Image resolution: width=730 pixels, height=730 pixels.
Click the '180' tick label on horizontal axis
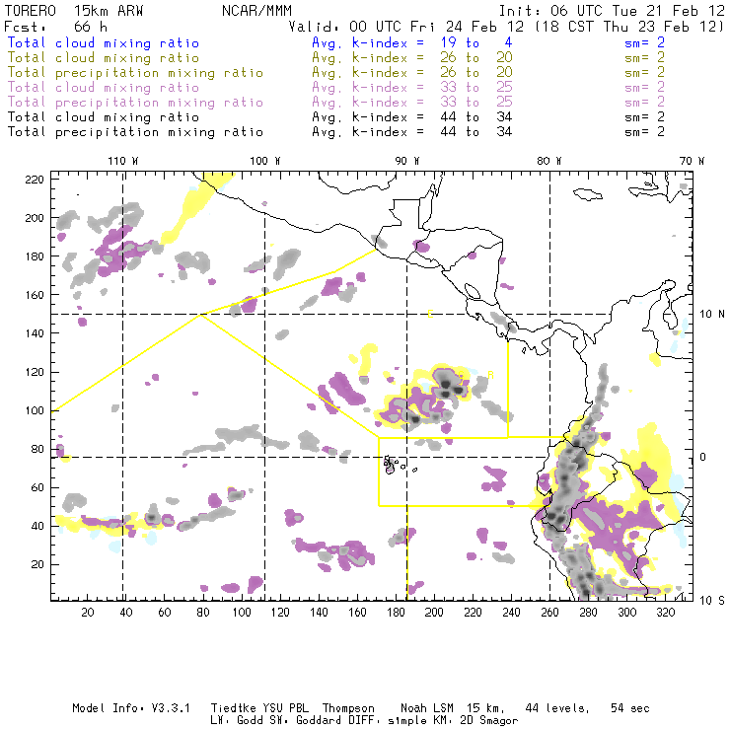[396, 613]
